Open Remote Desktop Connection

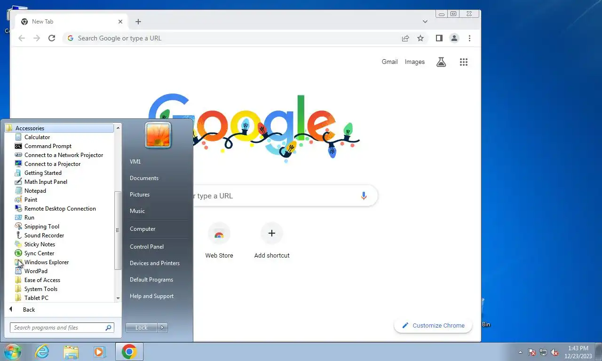tap(60, 209)
